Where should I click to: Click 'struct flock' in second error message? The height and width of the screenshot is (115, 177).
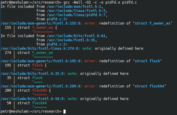pyautogui.click(x=147, y=61)
